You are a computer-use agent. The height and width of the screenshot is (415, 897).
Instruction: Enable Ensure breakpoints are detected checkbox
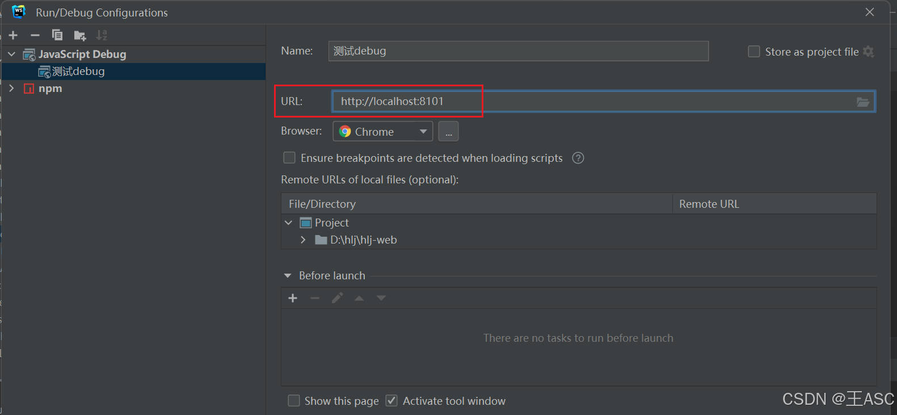[289, 158]
